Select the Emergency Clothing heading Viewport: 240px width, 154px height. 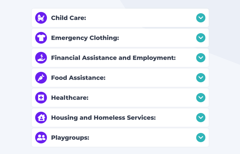coord(85,38)
